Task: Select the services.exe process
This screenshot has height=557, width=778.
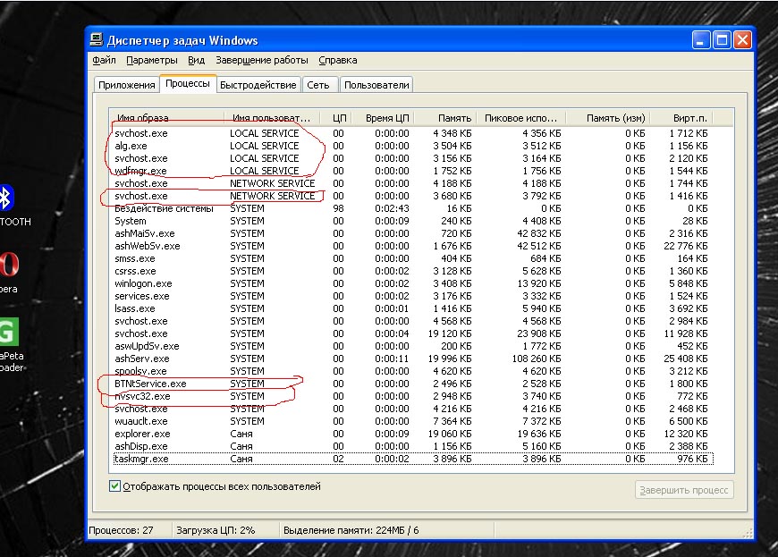Action: point(413,296)
